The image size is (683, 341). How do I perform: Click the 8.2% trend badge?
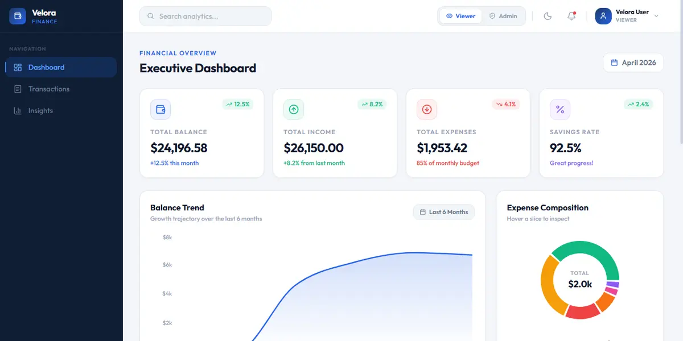371,104
